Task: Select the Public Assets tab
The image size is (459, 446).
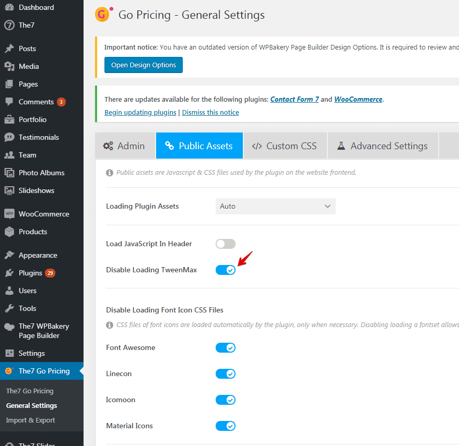Action: pyautogui.click(x=199, y=146)
